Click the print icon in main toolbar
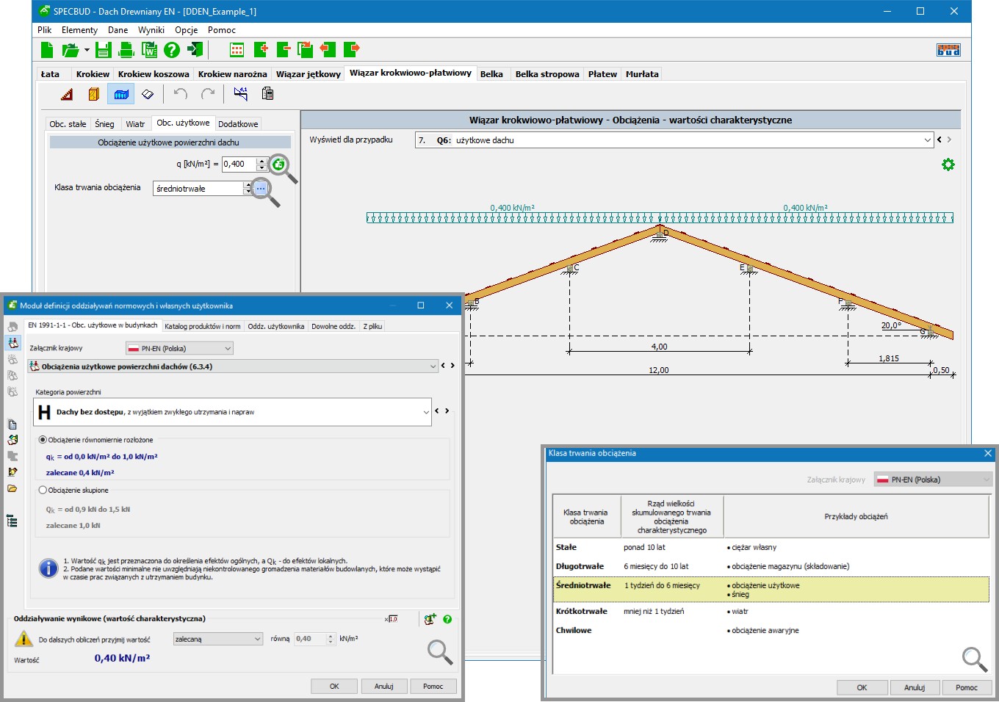The width and height of the screenshot is (999, 702). coord(126,50)
